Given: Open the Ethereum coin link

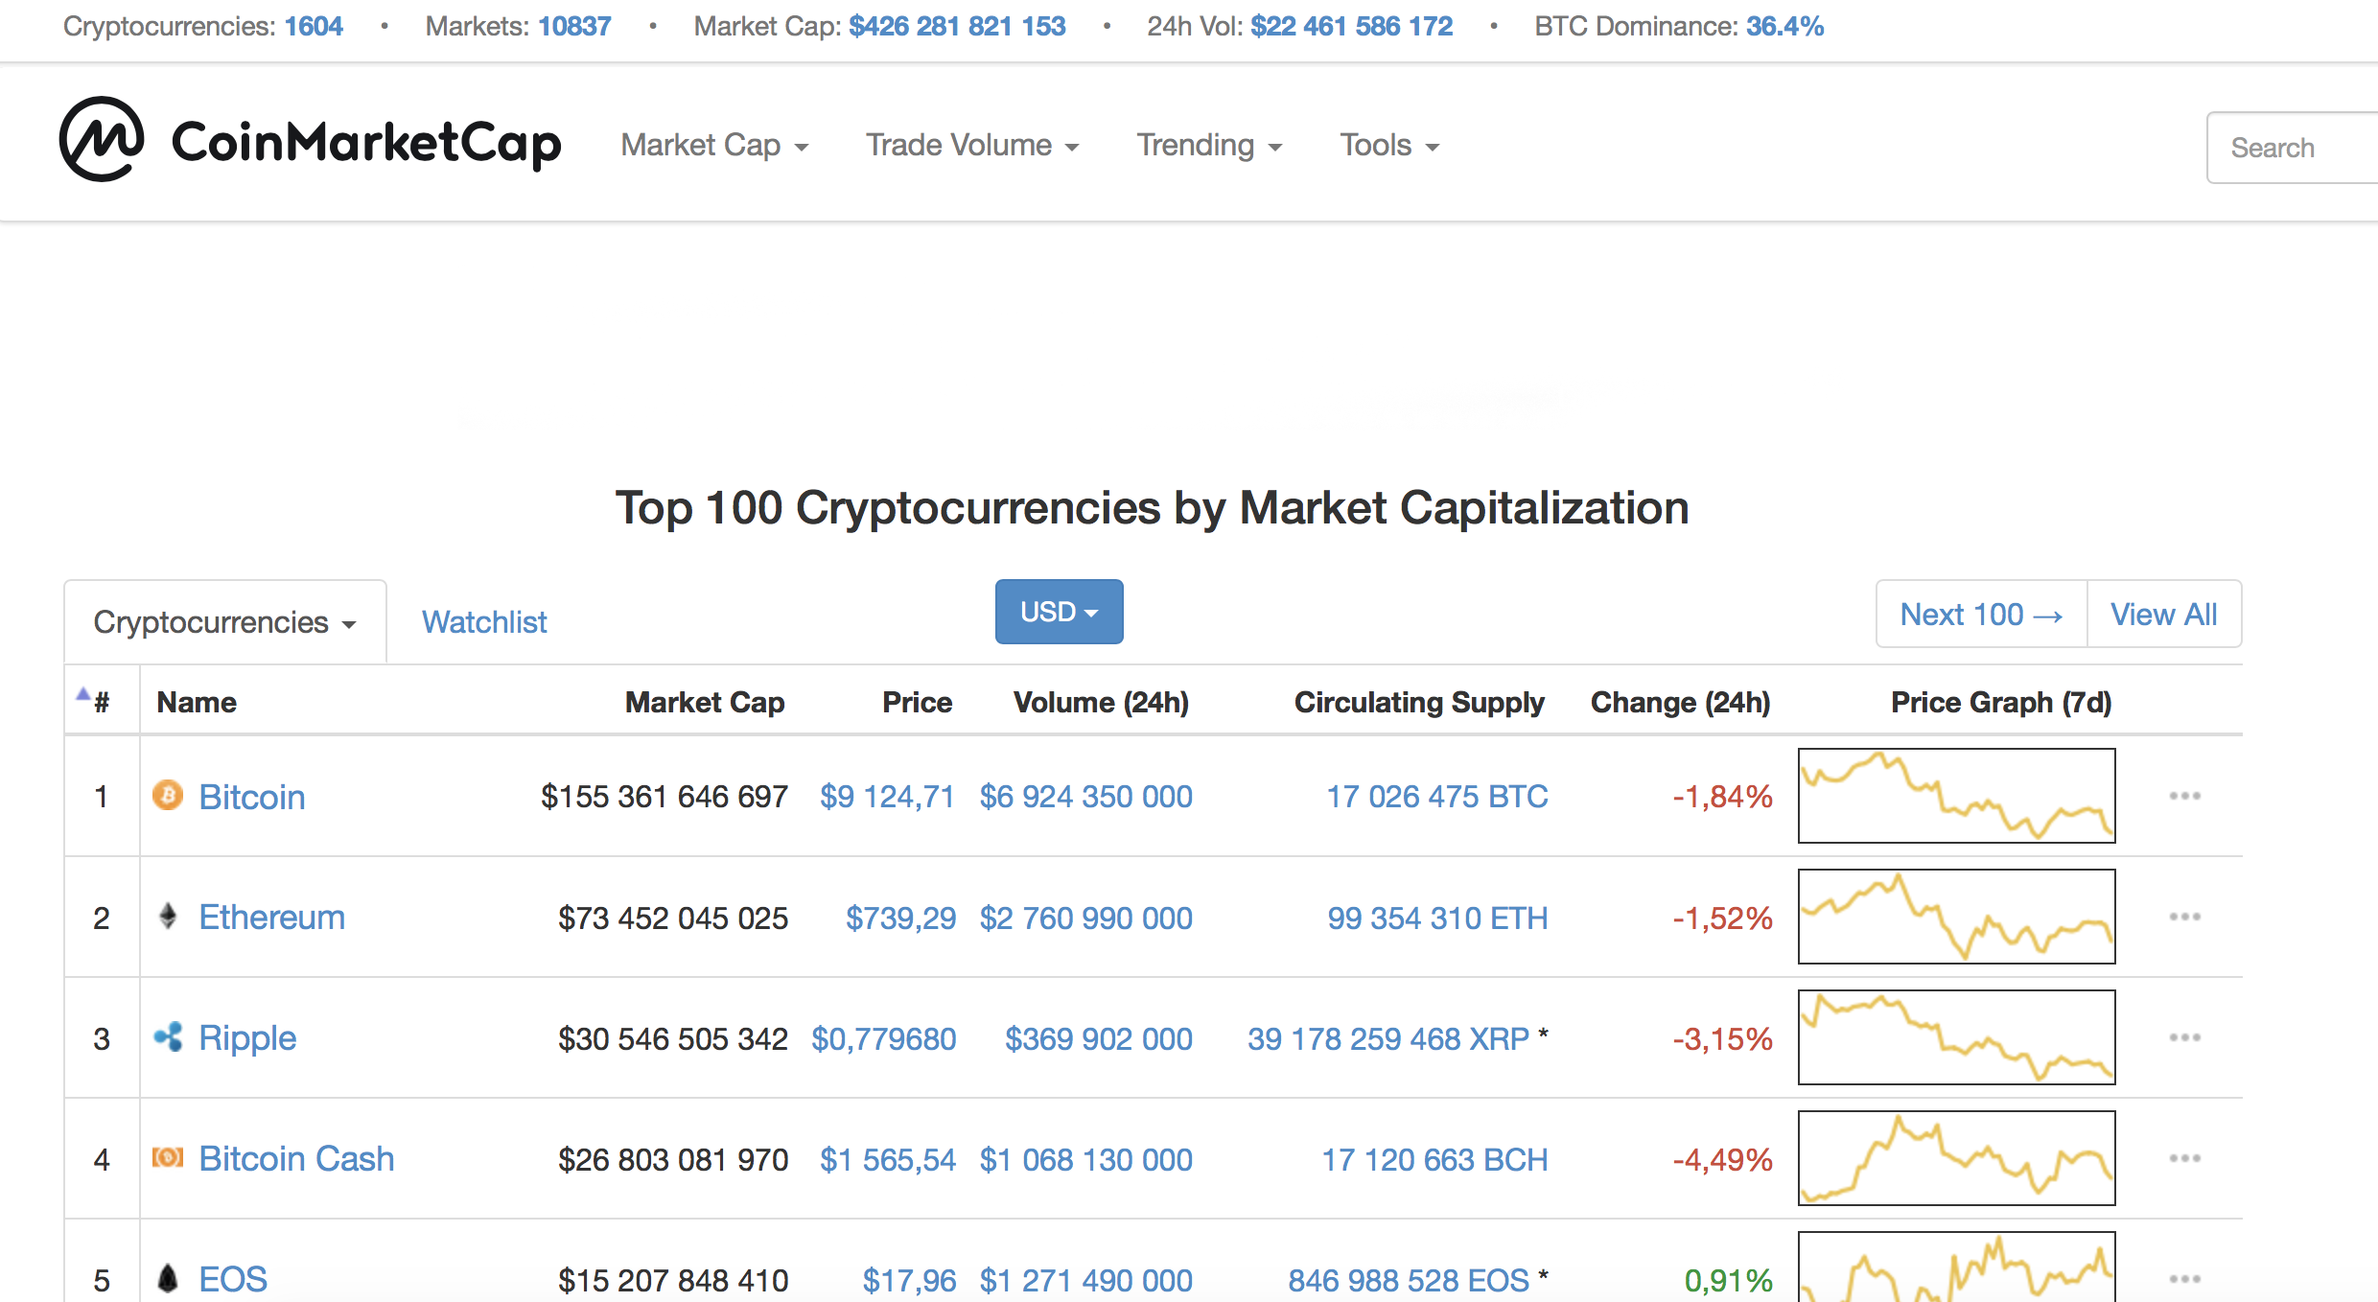Looking at the screenshot, I should pyautogui.click(x=271, y=918).
